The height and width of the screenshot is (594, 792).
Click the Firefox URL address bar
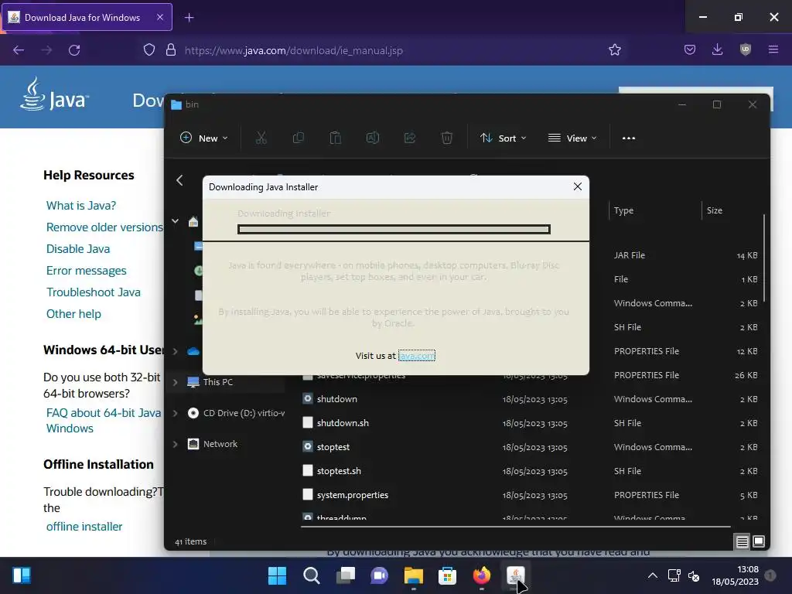coord(374,50)
